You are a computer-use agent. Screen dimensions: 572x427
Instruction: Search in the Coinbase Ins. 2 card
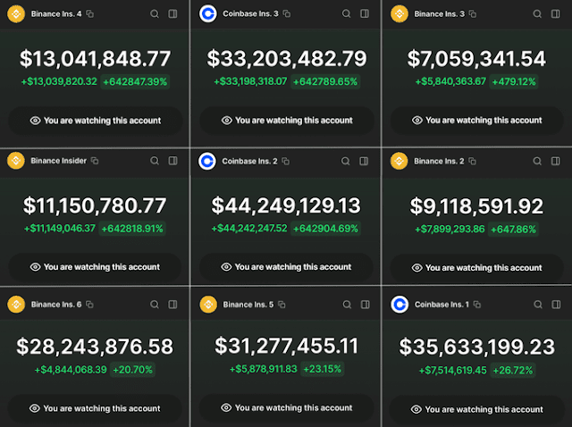(x=346, y=161)
